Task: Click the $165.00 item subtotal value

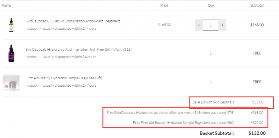Action: 257,25
